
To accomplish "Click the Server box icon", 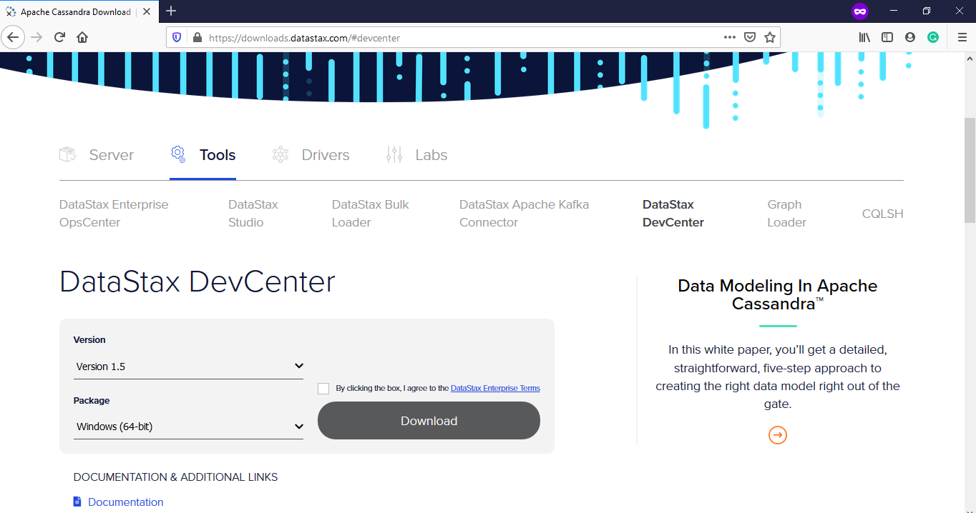I will tap(68, 154).
